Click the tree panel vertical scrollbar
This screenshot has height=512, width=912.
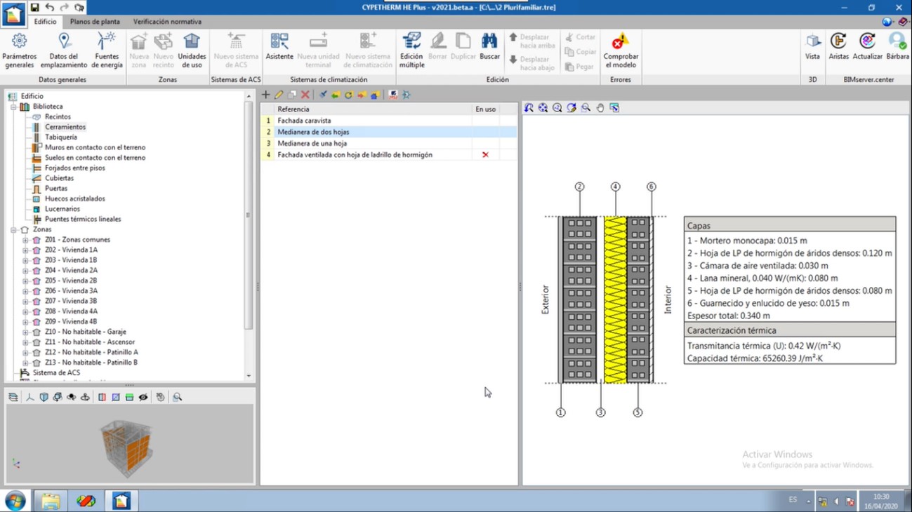(249, 215)
